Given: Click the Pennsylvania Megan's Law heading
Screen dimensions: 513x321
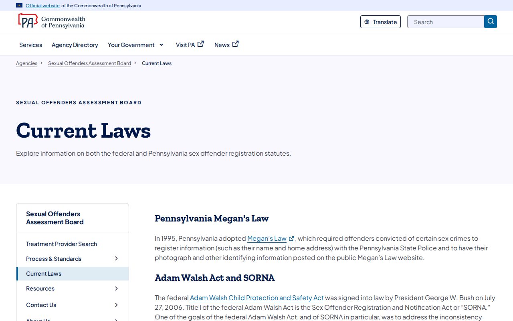Looking at the screenshot, I should pos(212,219).
